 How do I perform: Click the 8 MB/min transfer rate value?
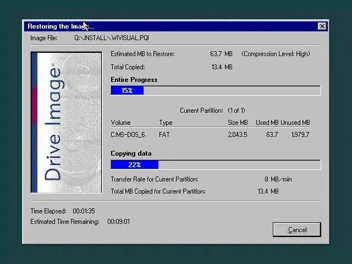278,179
